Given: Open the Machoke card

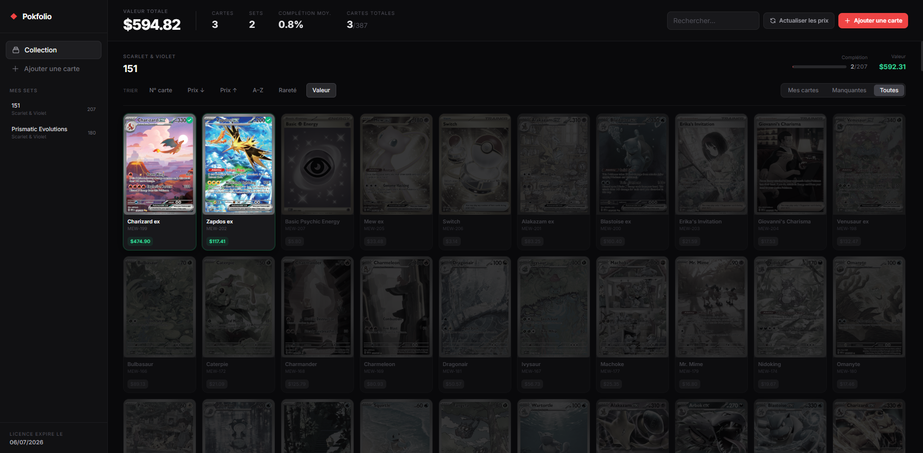Looking at the screenshot, I should point(632,325).
